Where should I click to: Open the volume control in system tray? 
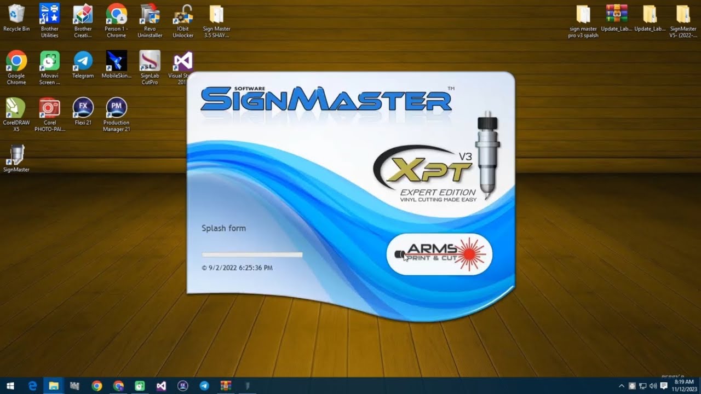[x=653, y=386]
